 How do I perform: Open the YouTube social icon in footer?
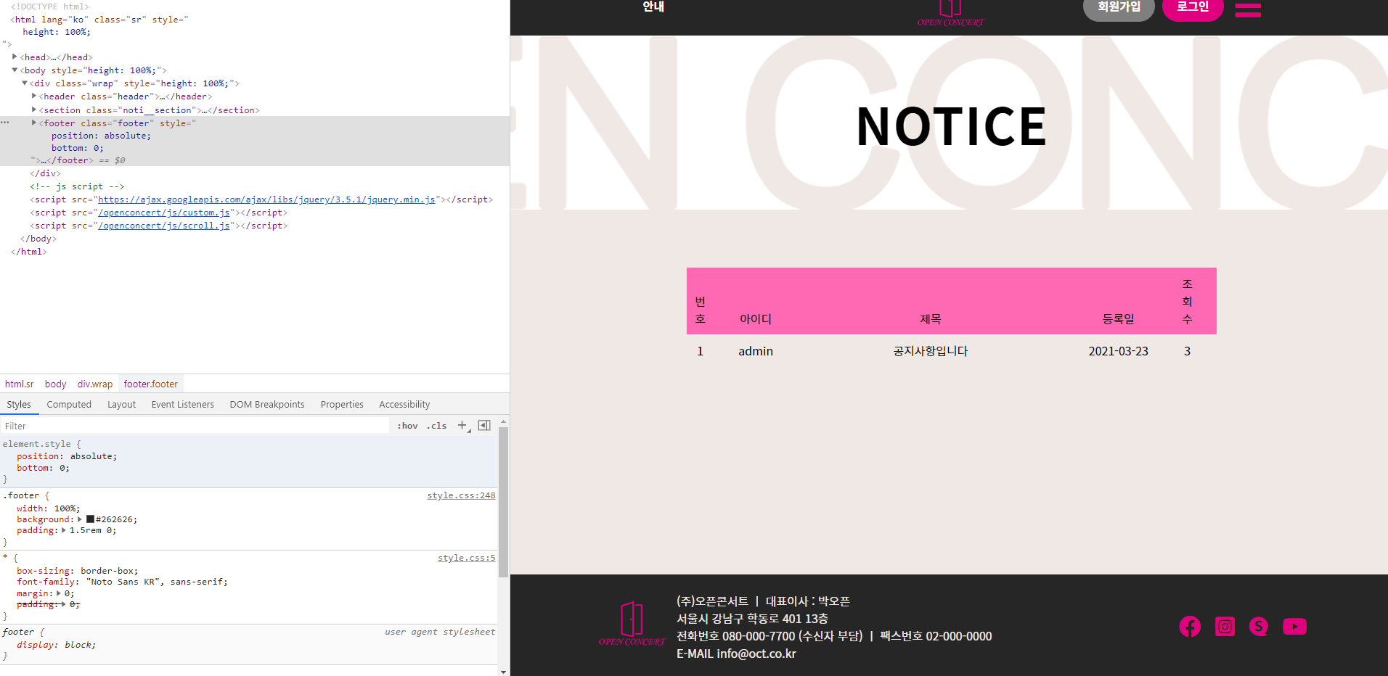tap(1294, 626)
